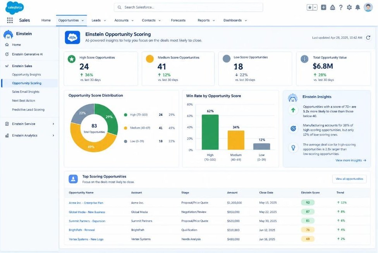Click the Einstein Analytics bar chart icon
Screen dimensions: 378x253
tap(7, 136)
